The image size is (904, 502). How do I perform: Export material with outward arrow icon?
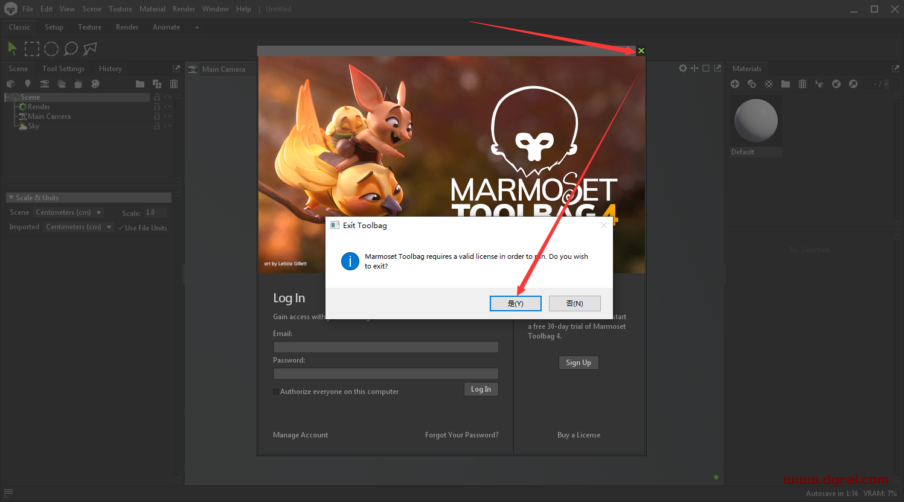click(x=853, y=84)
